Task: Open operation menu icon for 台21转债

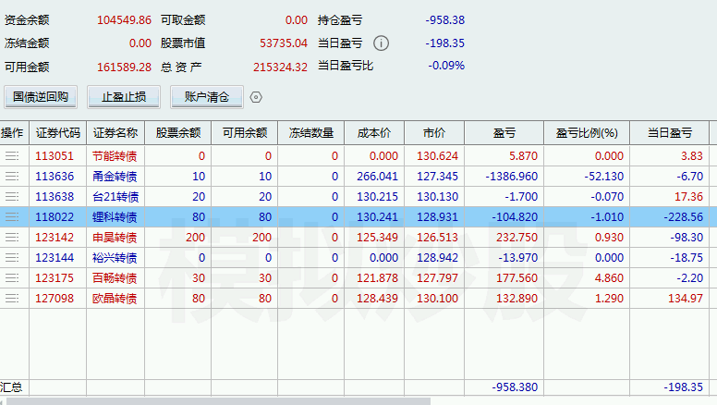Action: click(x=12, y=197)
